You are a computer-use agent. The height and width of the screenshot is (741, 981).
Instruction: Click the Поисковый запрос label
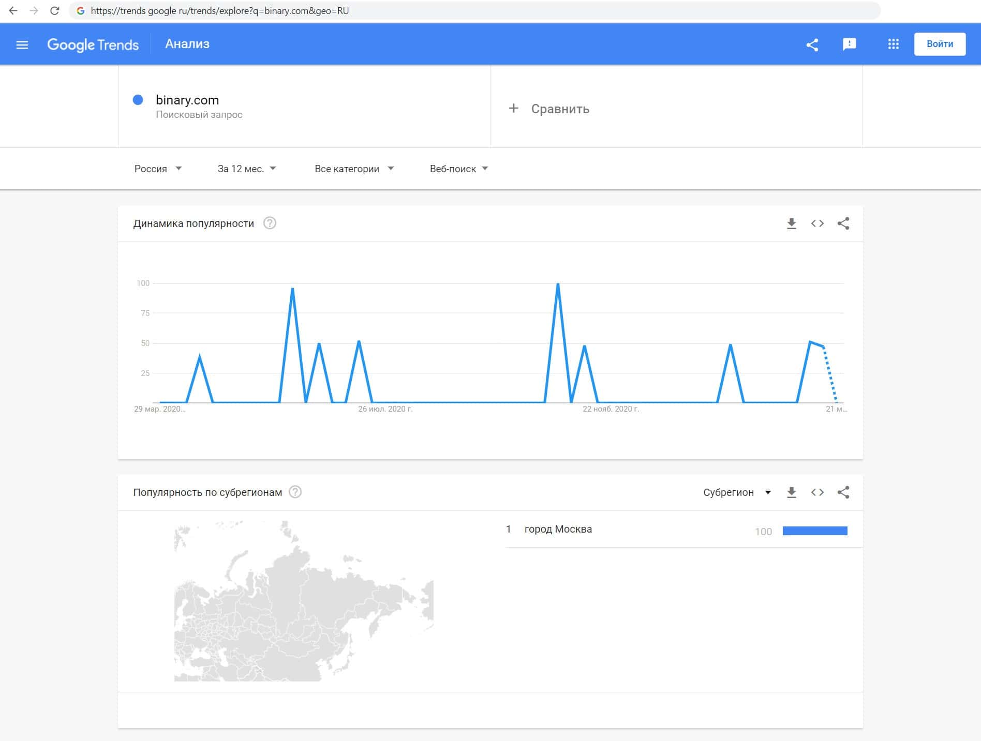(199, 115)
